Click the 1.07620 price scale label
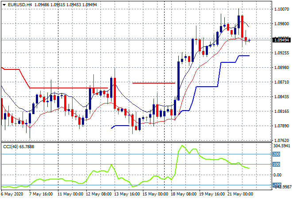The height and width of the screenshot is (199, 292). [x=282, y=140]
